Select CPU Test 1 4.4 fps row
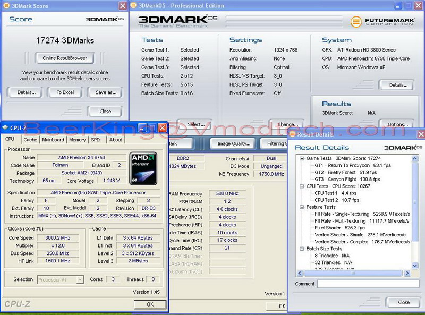425x315 pixels. point(335,193)
